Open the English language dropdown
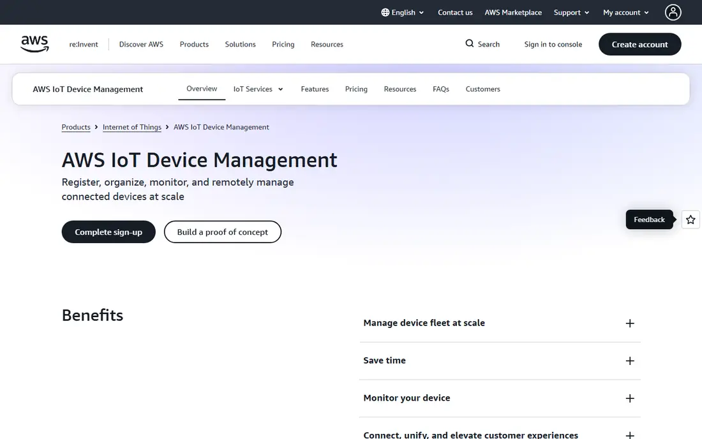 click(403, 13)
